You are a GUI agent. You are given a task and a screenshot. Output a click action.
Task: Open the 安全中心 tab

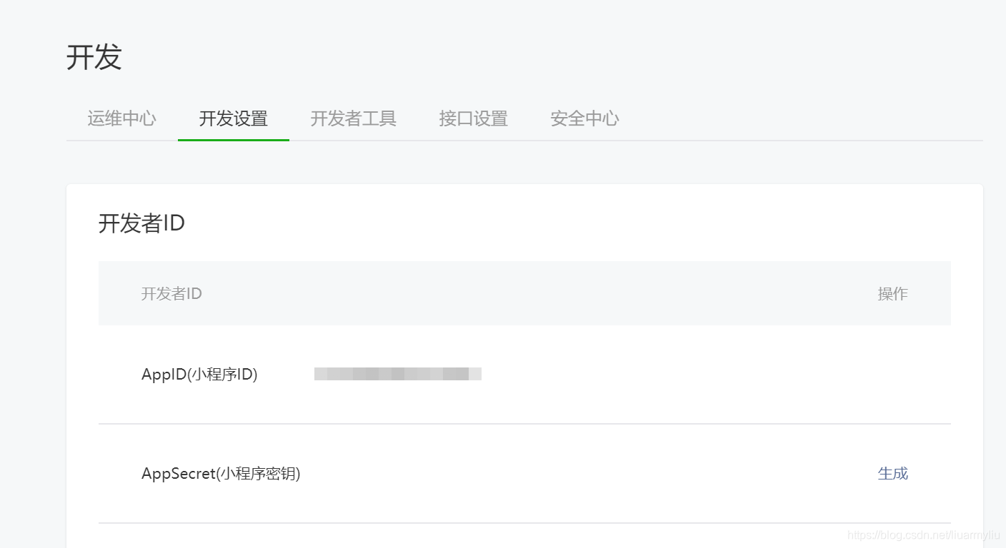tap(584, 118)
